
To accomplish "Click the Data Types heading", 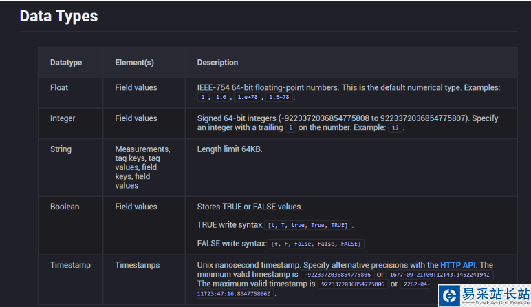I will [x=58, y=16].
